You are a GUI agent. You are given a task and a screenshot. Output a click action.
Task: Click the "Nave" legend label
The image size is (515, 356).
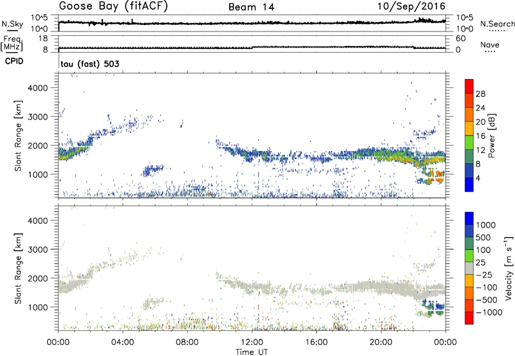point(490,44)
